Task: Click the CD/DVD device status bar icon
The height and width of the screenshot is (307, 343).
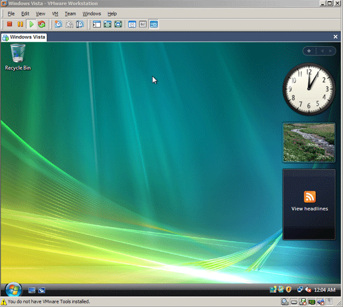Action: 285,302
